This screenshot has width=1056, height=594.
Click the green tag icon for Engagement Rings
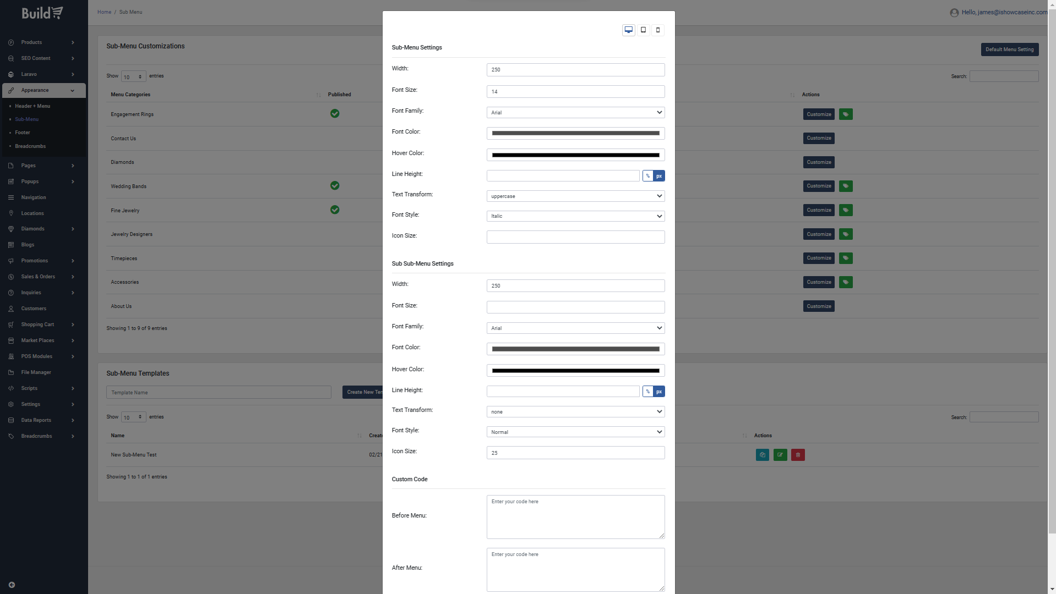coord(846,114)
